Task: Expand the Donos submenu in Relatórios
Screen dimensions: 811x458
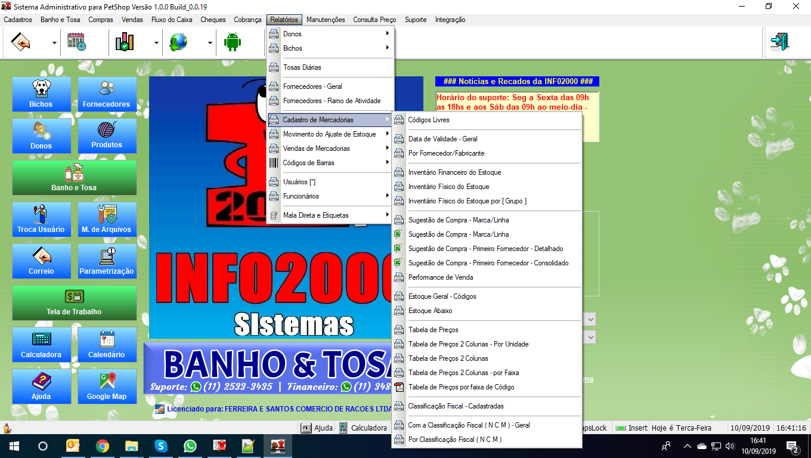Action: [330, 34]
